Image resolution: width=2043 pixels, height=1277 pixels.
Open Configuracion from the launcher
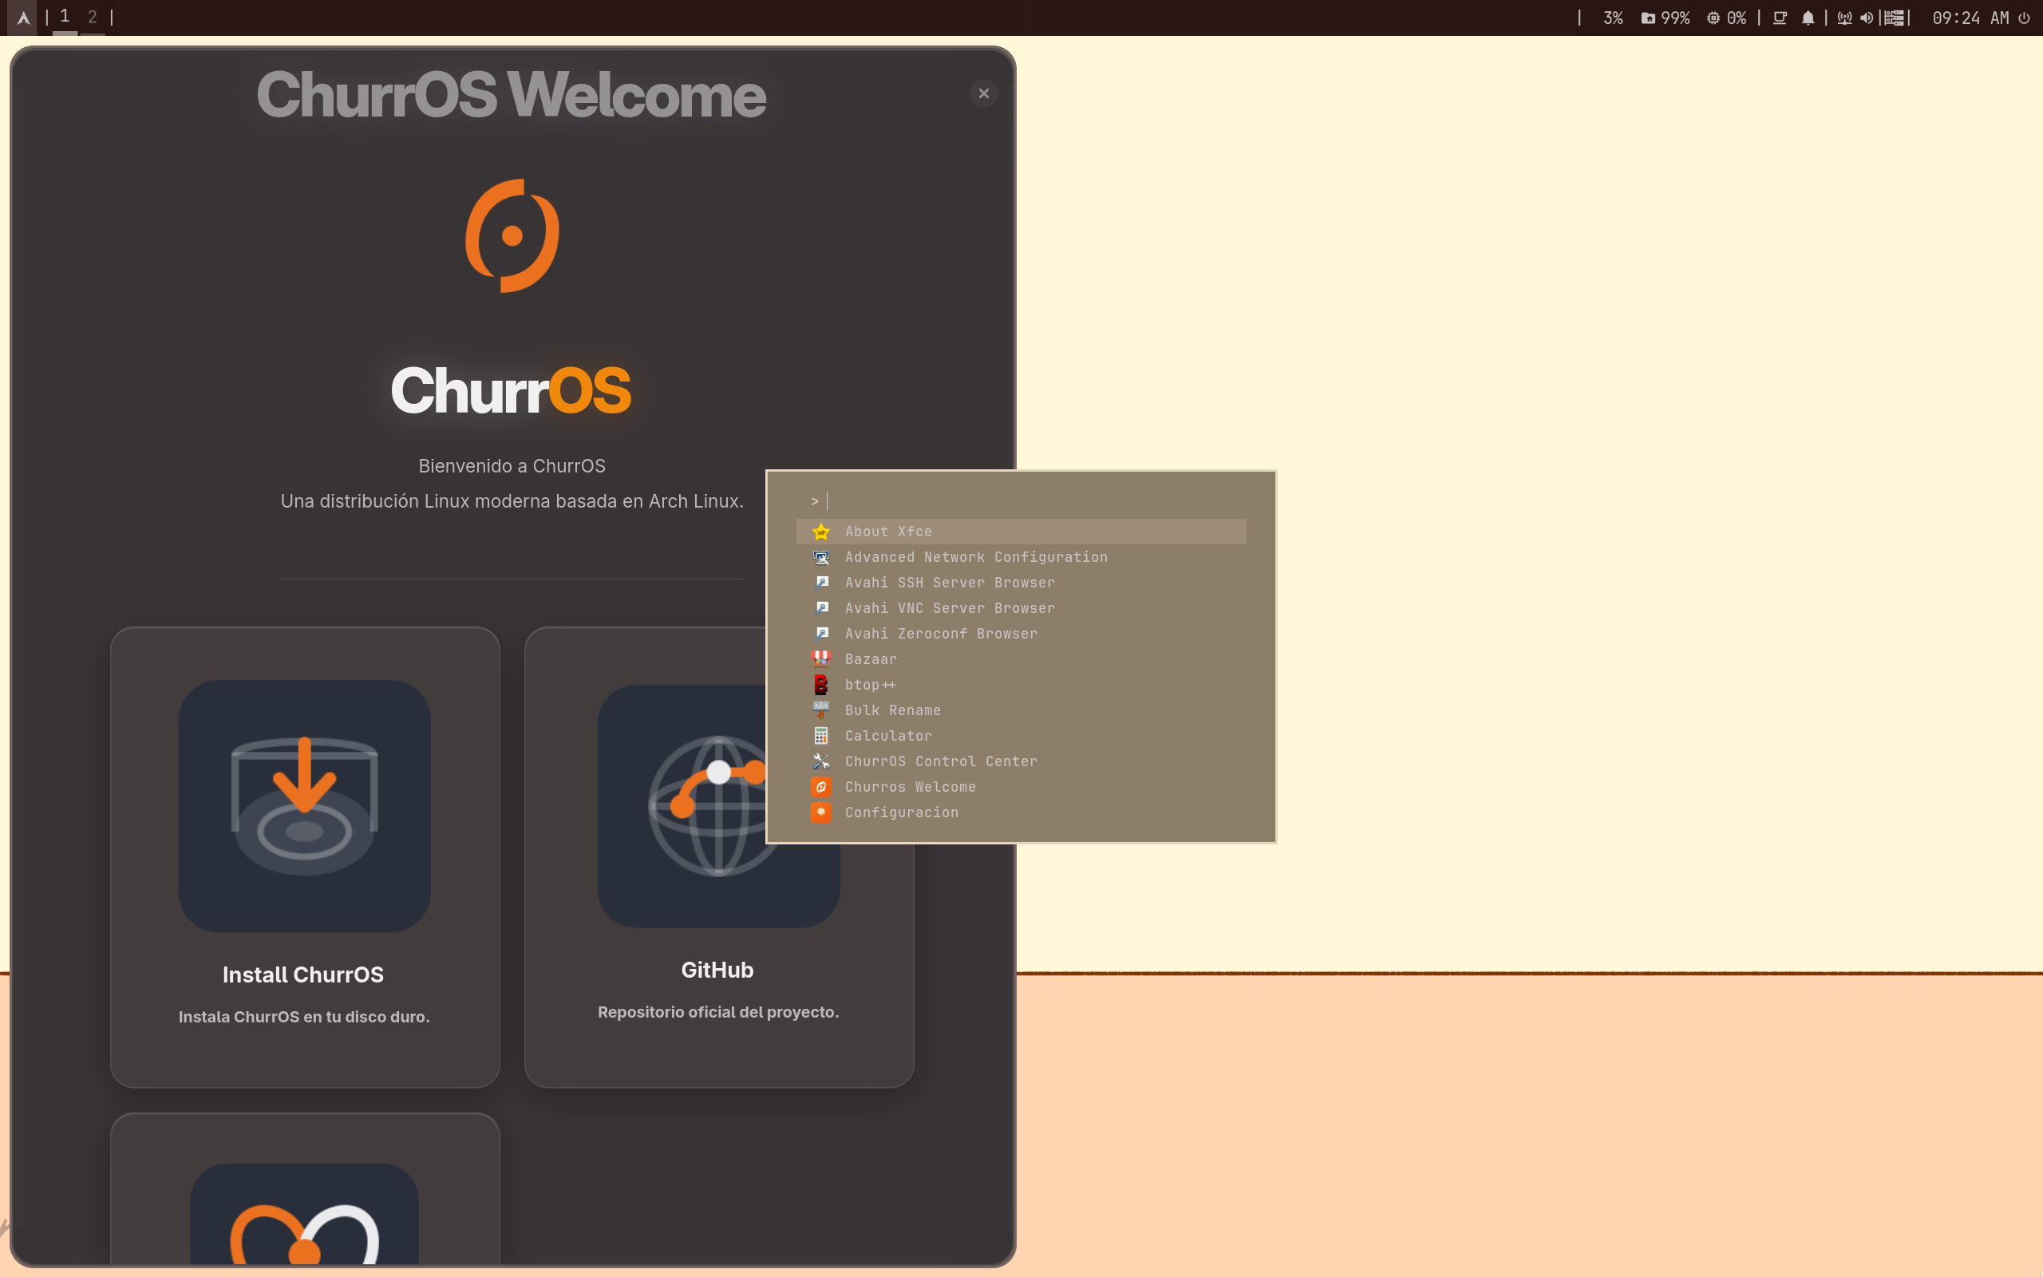(1021, 812)
